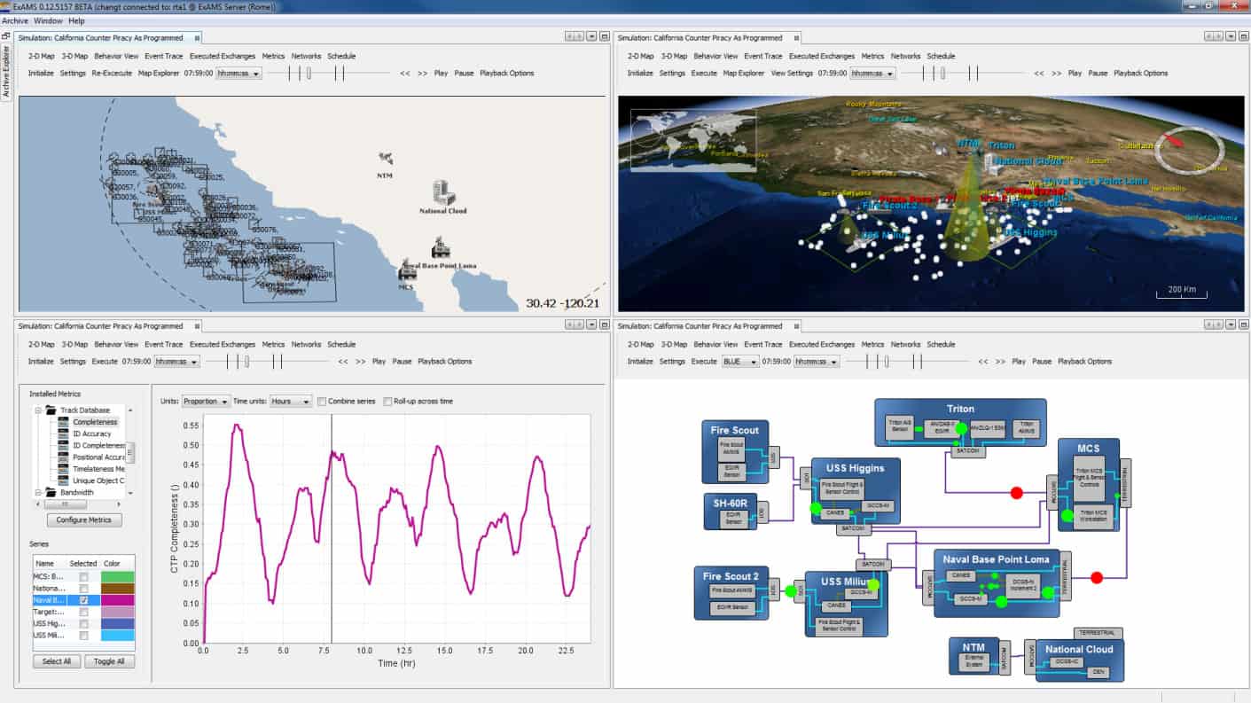Check the USS Higgins series checkbox
Viewport: 1251px width, 703px height.
point(83,623)
